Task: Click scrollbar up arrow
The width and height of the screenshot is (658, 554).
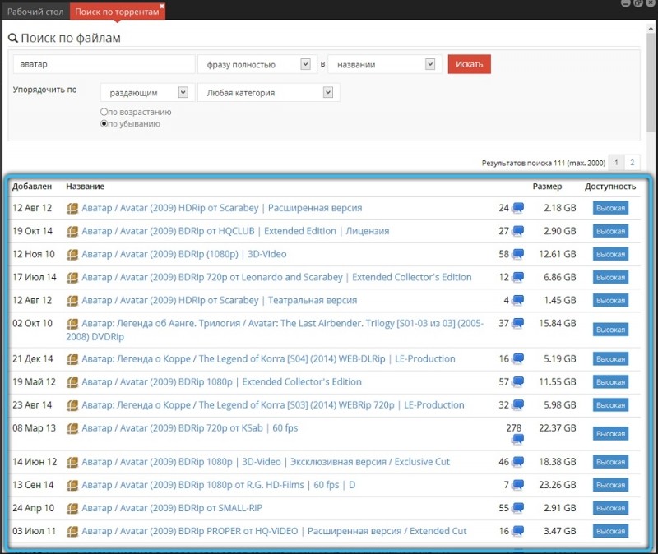Action: point(651,29)
